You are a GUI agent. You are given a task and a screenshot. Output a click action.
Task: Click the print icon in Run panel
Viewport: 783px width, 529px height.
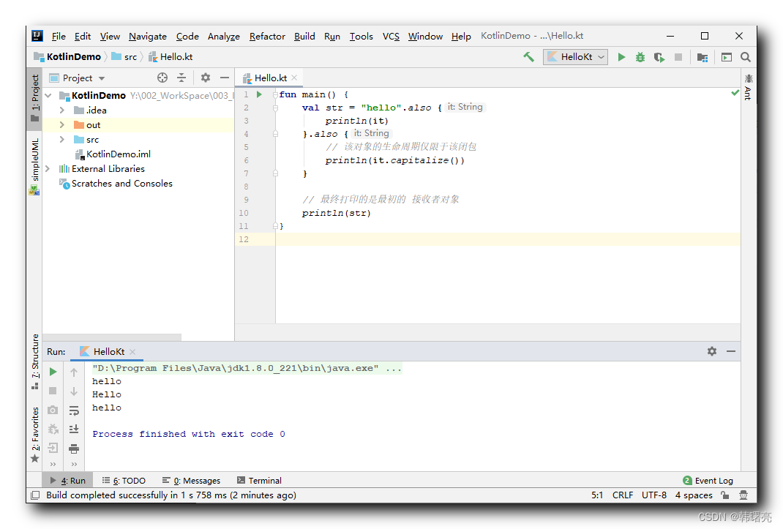[74, 448]
